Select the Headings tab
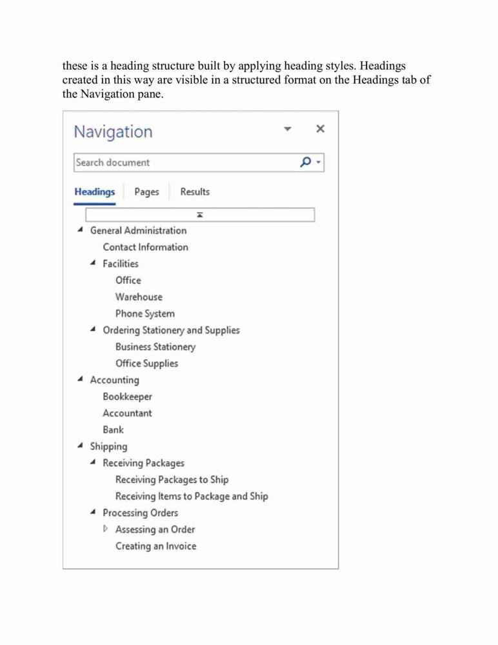The height and width of the screenshot is (645, 498). point(95,192)
